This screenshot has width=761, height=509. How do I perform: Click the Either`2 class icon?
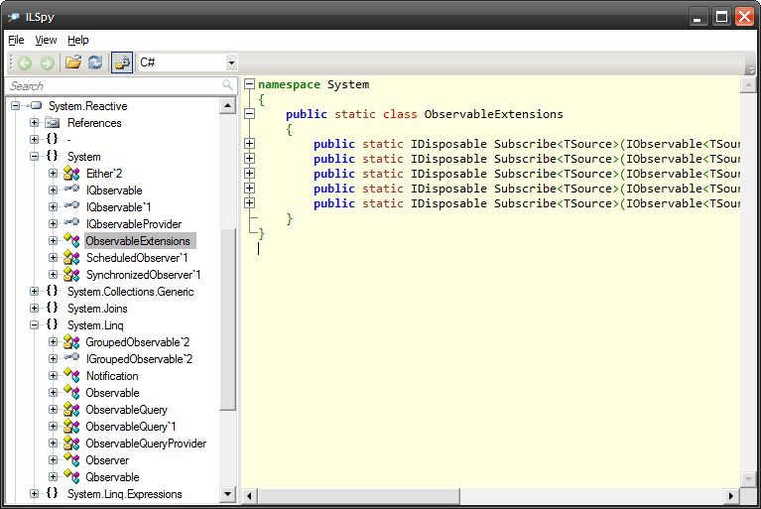[x=71, y=174]
